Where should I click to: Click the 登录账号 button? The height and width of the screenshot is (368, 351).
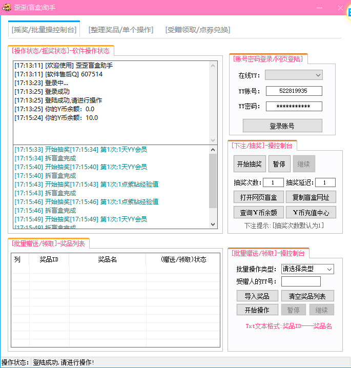[282, 126]
